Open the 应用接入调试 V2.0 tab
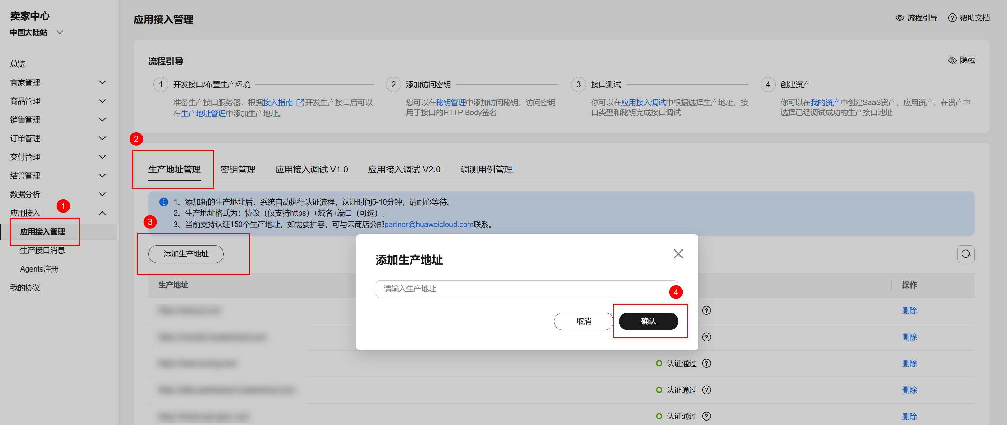Viewport: 1007px width, 425px height. [x=403, y=170]
